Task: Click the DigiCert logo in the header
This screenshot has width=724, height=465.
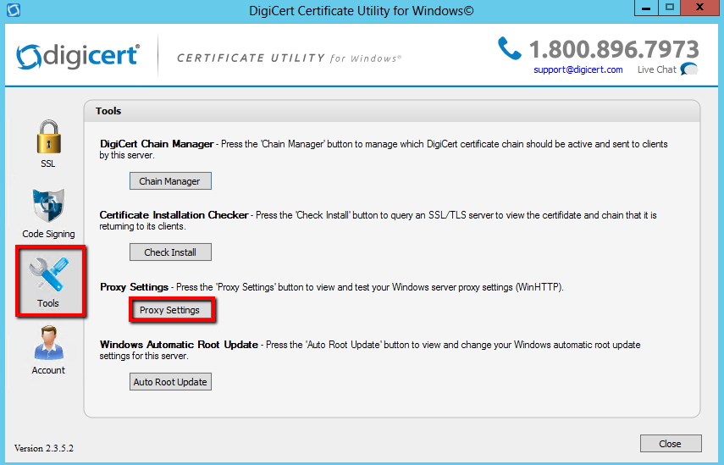Action: click(77, 57)
